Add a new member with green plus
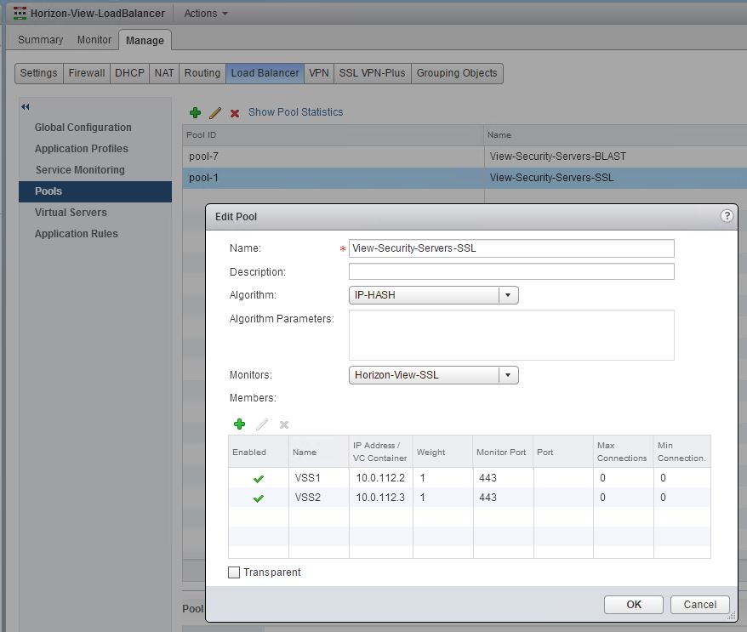 [x=239, y=424]
